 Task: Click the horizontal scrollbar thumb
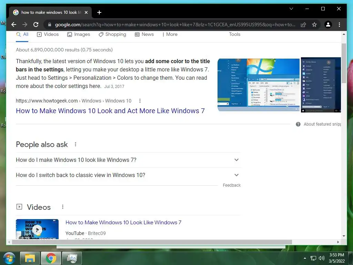(152, 242)
